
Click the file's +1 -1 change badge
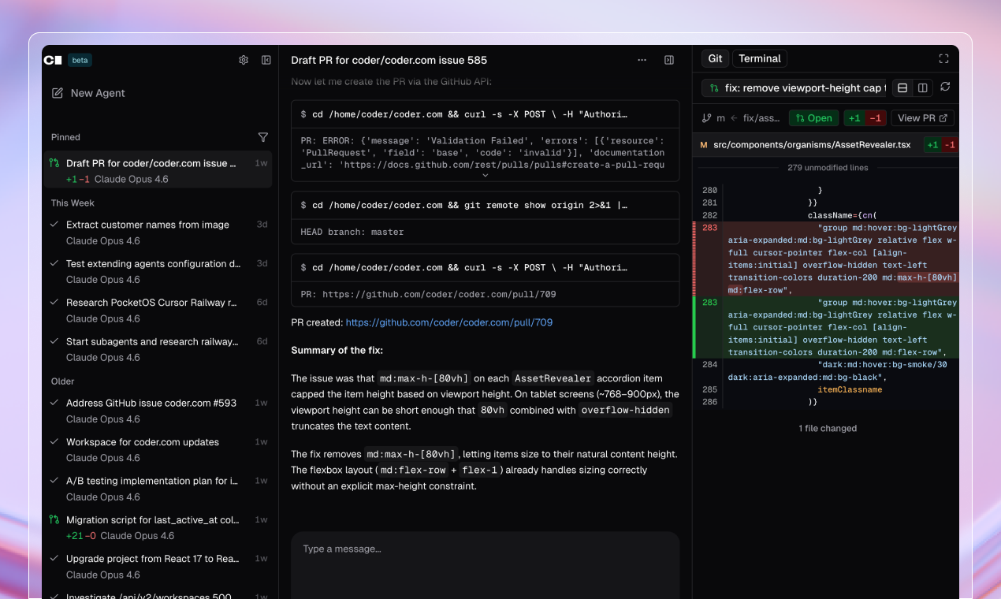pyautogui.click(x=941, y=145)
